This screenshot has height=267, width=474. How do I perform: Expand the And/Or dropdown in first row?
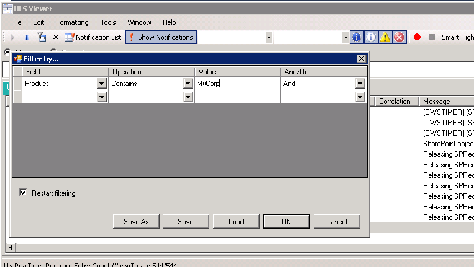click(x=360, y=84)
